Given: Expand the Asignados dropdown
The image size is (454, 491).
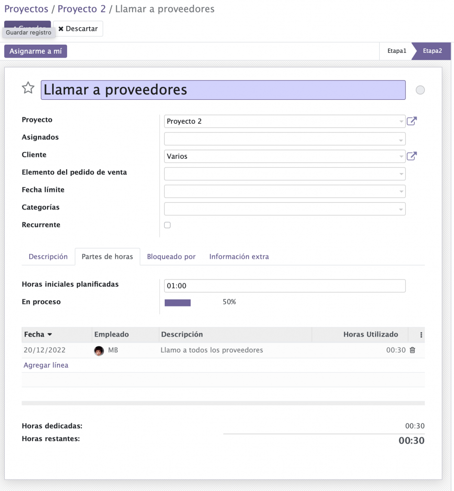Looking at the screenshot, I should click(x=401, y=140).
